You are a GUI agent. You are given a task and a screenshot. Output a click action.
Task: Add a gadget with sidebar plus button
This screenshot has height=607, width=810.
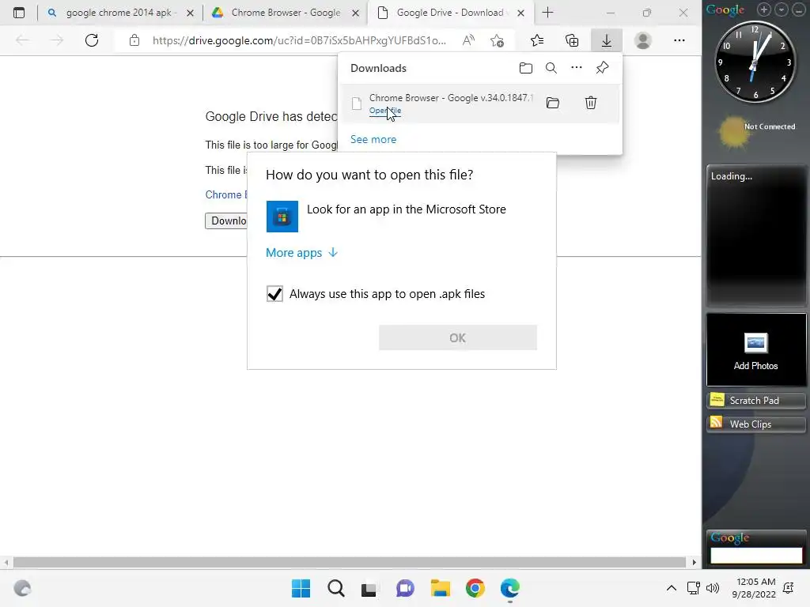coord(764,9)
